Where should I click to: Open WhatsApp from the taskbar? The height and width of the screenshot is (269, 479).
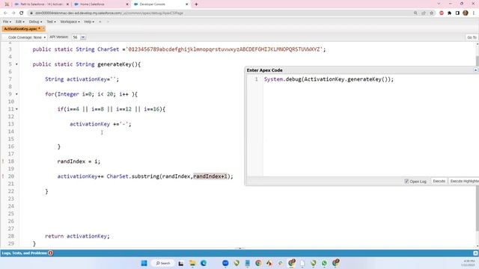coord(324,263)
